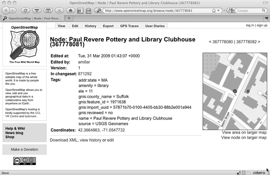Go to the browser home page icon
The image size is (270, 175).
point(71,11)
